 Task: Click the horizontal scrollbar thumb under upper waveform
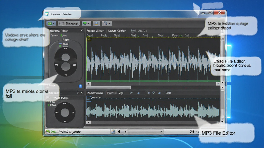click(109, 87)
